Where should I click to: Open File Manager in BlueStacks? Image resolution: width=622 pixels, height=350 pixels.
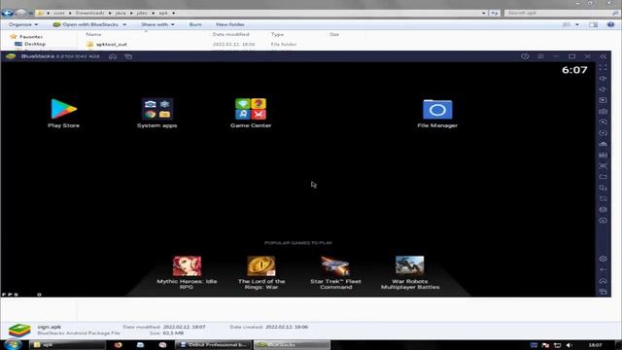437,113
